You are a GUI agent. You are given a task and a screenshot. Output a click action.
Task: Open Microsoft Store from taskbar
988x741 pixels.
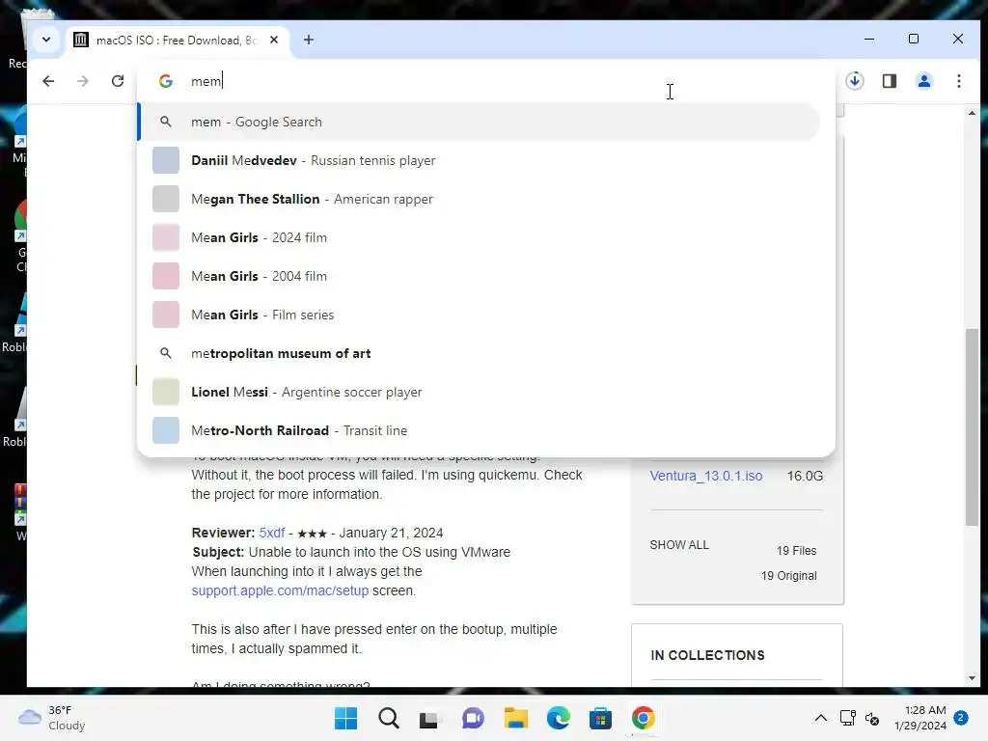(x=600, y=718)
